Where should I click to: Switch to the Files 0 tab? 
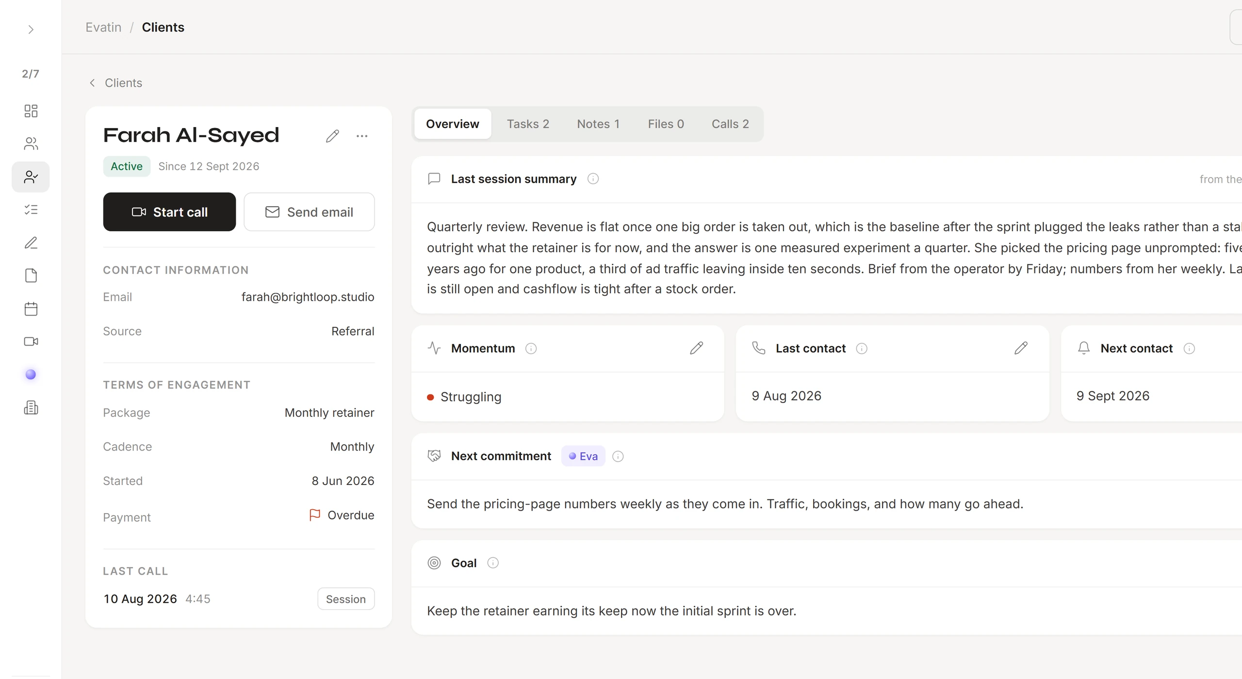click(666, 124)
